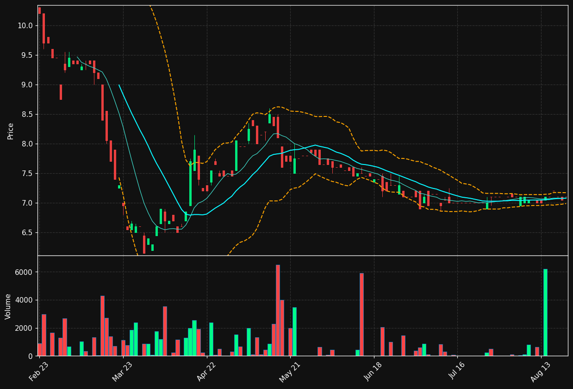Click the 4000 volume tick label
The image size is (573, 389).
point(24,300)
